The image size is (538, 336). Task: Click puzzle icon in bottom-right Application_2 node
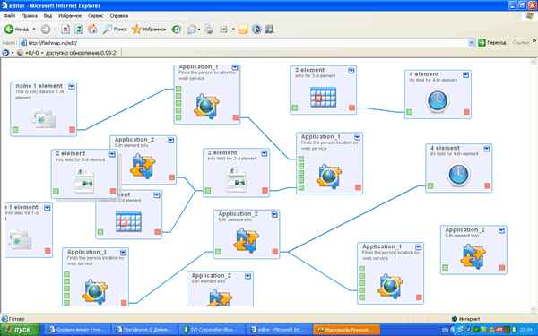473,255
